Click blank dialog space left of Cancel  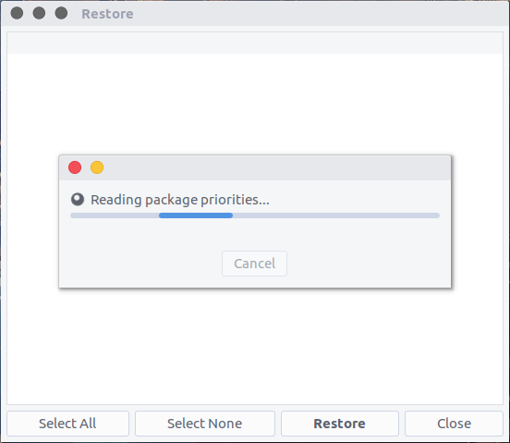(140, 264)
